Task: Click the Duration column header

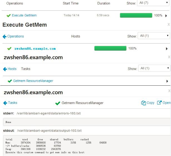Action: [x=104, y=3]
